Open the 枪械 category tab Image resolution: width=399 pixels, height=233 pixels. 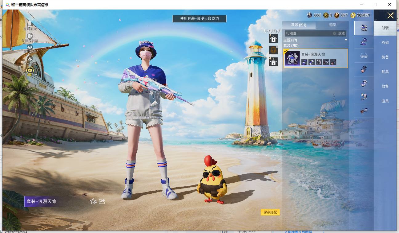[x=385, y=43]
